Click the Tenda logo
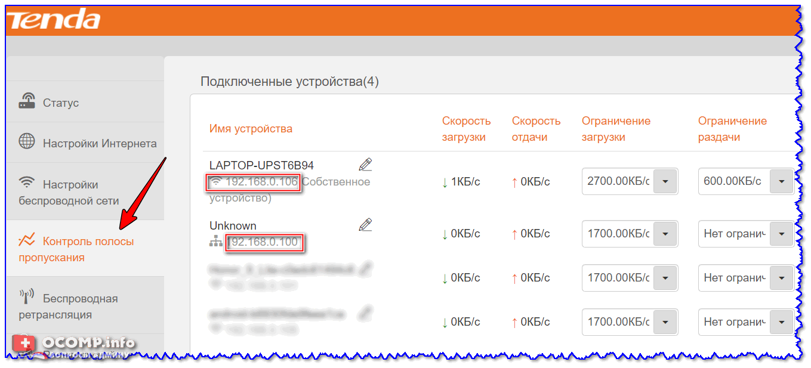Viewport: 811px width, 368px height. click(x=54, y=20)
